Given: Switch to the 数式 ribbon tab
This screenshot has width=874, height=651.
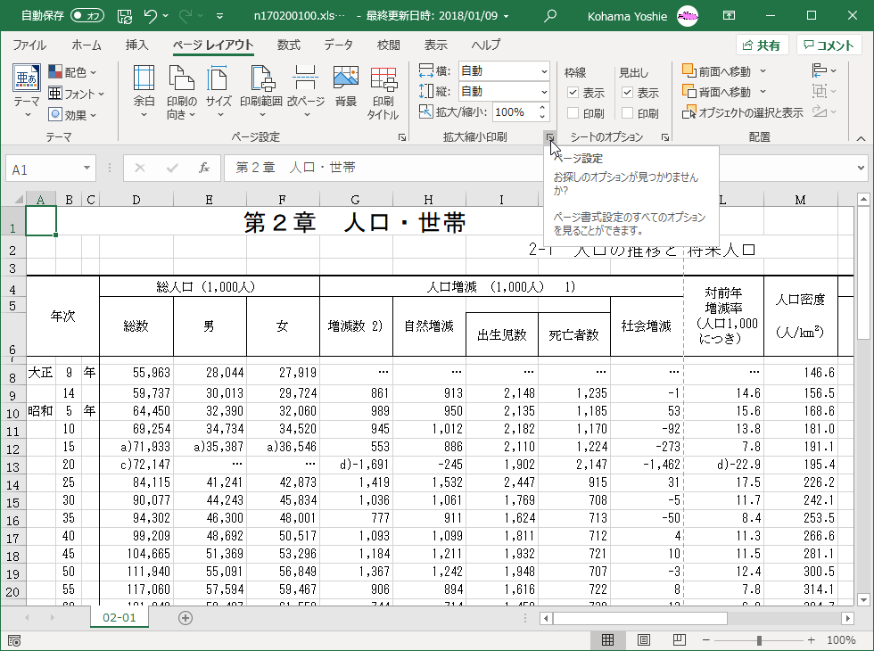Looking at the screenshot, I should coord(288,45).
